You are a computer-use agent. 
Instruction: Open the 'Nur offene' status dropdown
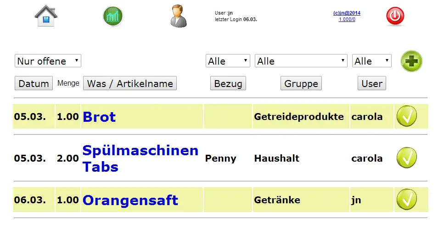48,61
